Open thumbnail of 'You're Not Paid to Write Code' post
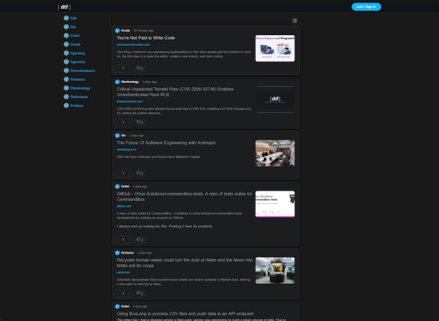This screenshot has height=321, width=439. point(275,48)
